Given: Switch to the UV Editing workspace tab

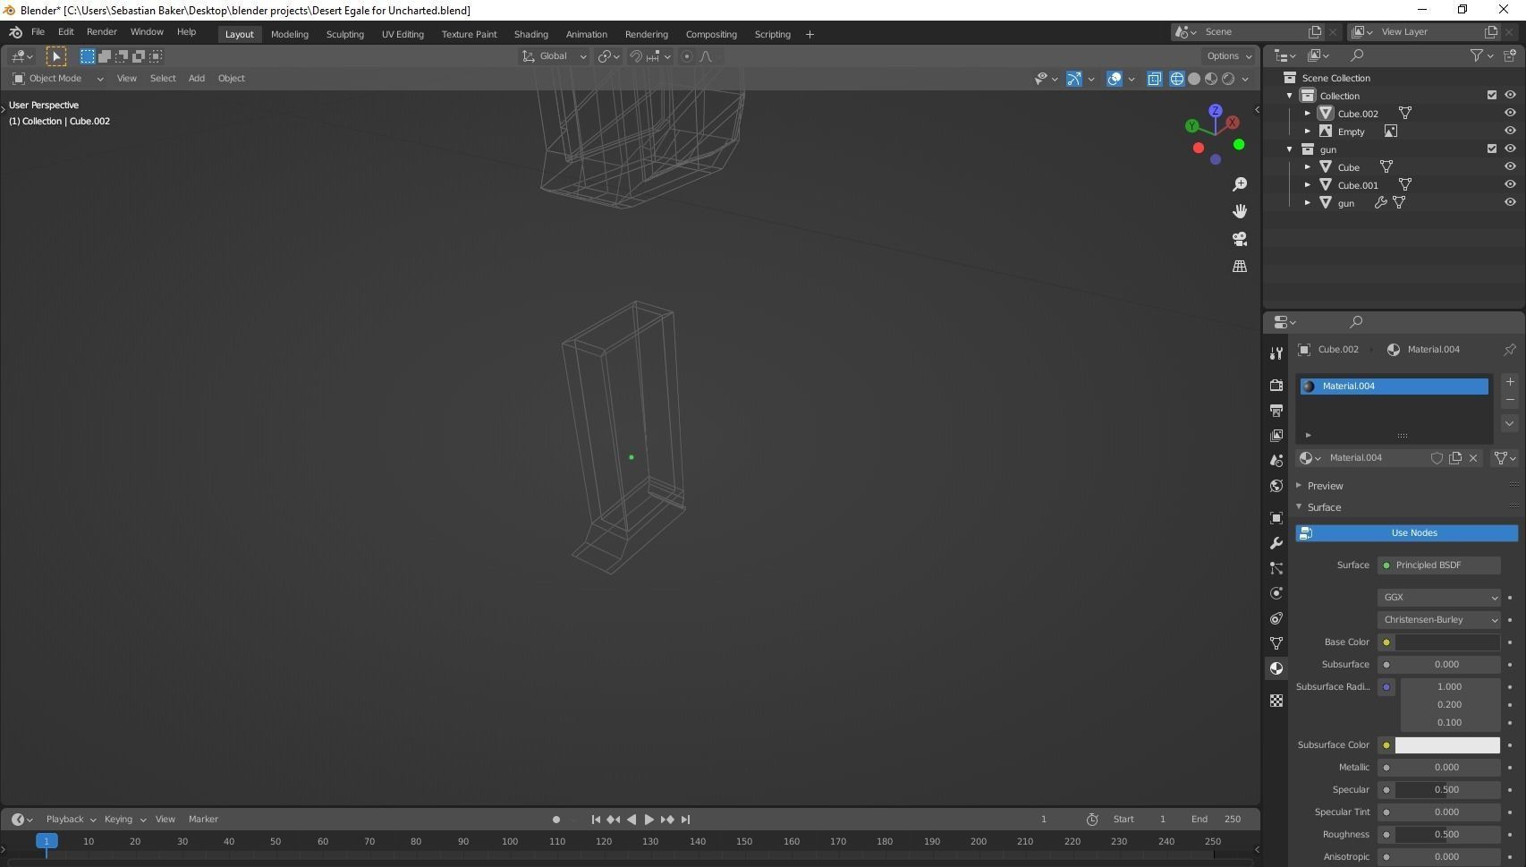Looking at the screenshot, I should [x=403, y=34].
